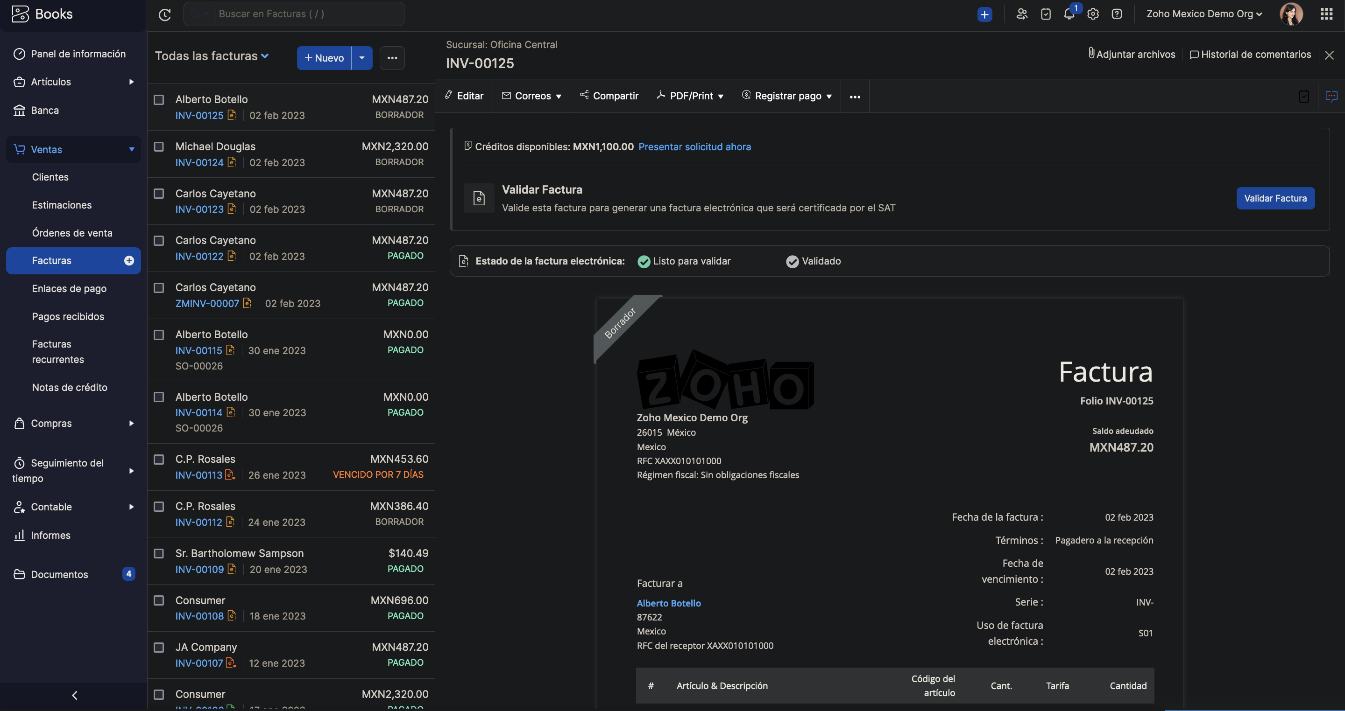Select checkbox for invoice INV-00122

click(159, 240)
